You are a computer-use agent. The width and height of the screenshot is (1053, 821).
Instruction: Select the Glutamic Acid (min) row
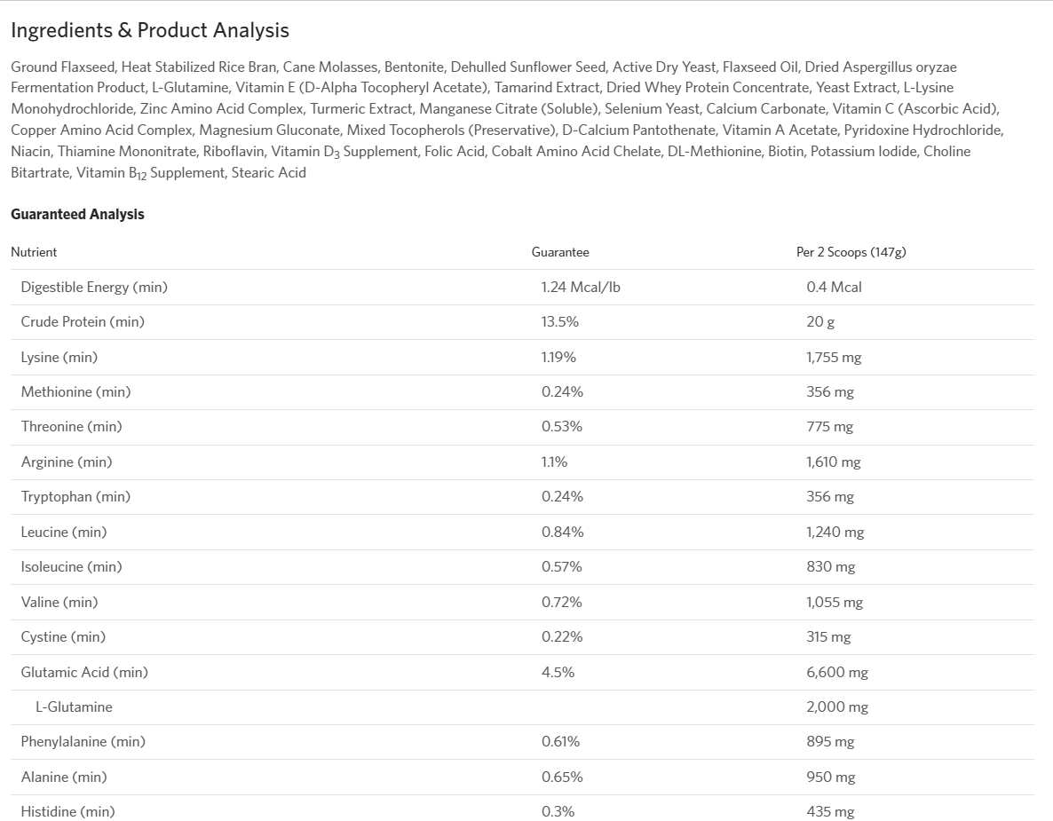coord(522,672)
